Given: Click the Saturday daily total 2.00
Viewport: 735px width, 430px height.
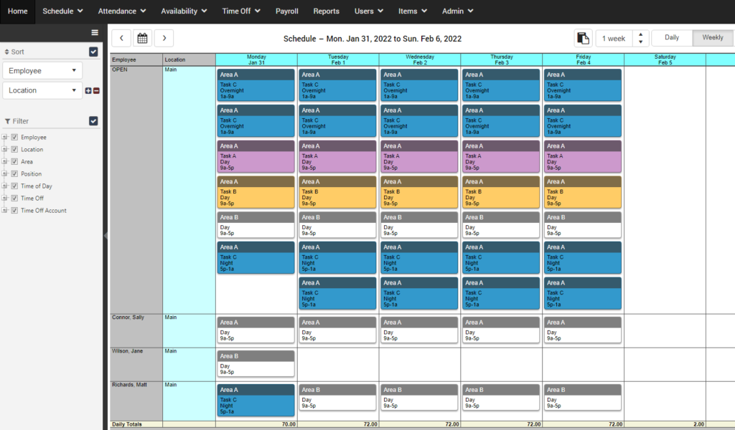Looking at the screenshot, I should pyautogui.click(x=698, y=424).
